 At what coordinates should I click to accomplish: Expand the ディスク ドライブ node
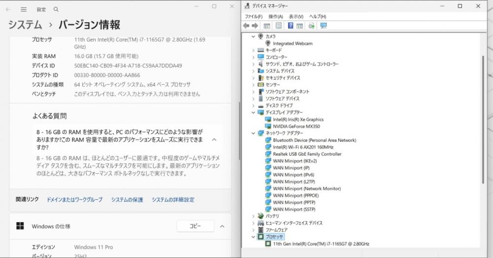(253, 105)
